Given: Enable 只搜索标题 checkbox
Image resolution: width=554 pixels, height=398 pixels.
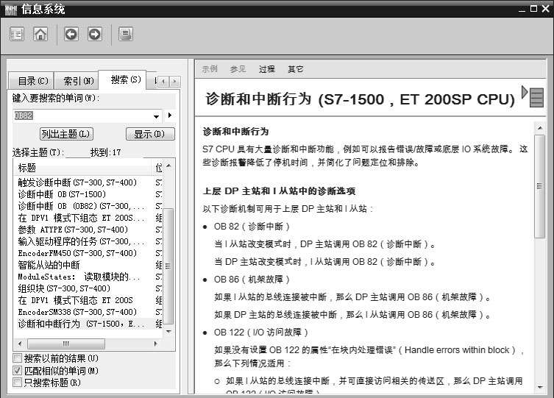Looking at the screenshot, I should click(17, 382).
